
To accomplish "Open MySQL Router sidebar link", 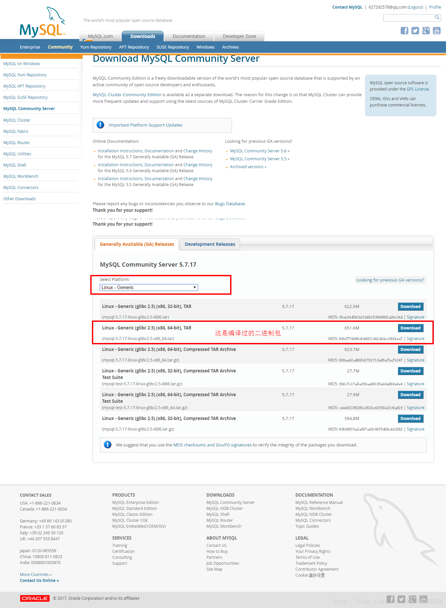I will 17,143.
